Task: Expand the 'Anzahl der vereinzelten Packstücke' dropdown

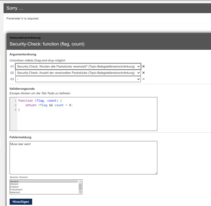Action: click(x=78, y=73)
